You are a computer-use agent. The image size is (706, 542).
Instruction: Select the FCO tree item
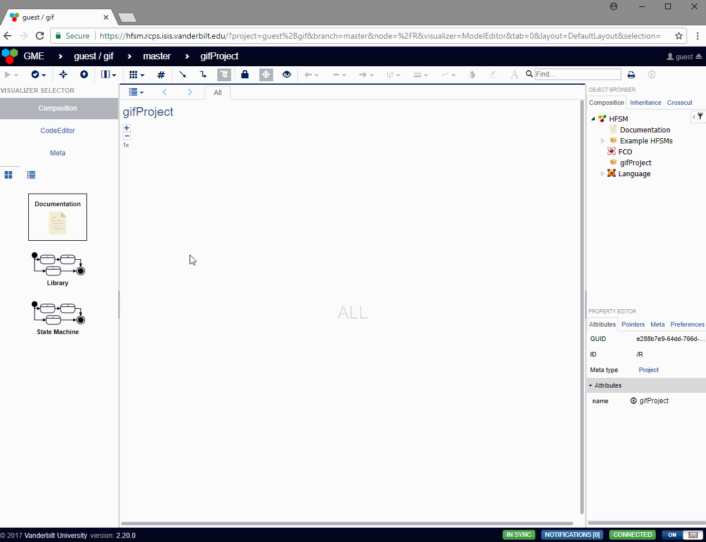[x=625, y=151]
